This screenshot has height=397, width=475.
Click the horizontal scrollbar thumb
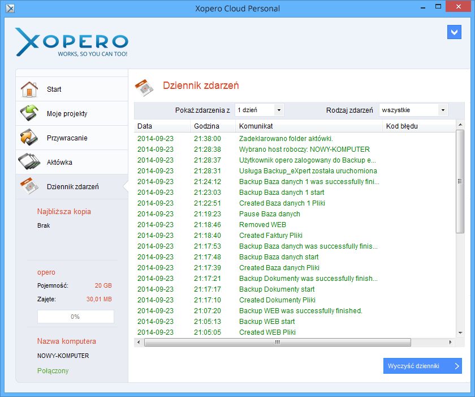[278, 342]
